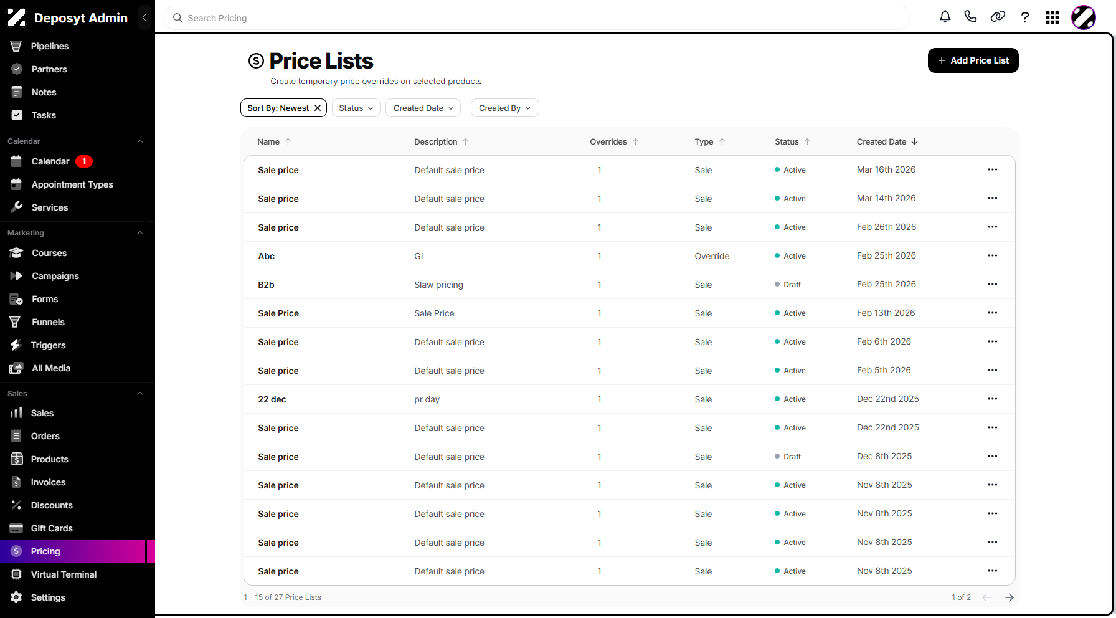This screenshot has width=1116, height=618.
Task: Open row actions menu for Abc
Action: [993, 255]
